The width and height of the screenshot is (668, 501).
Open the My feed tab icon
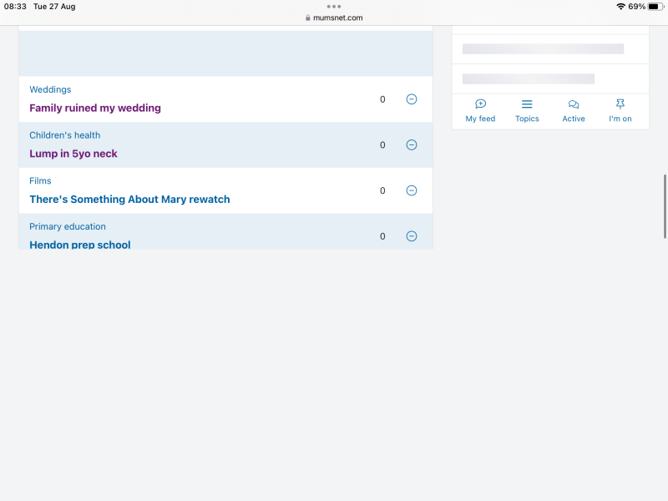480,104
